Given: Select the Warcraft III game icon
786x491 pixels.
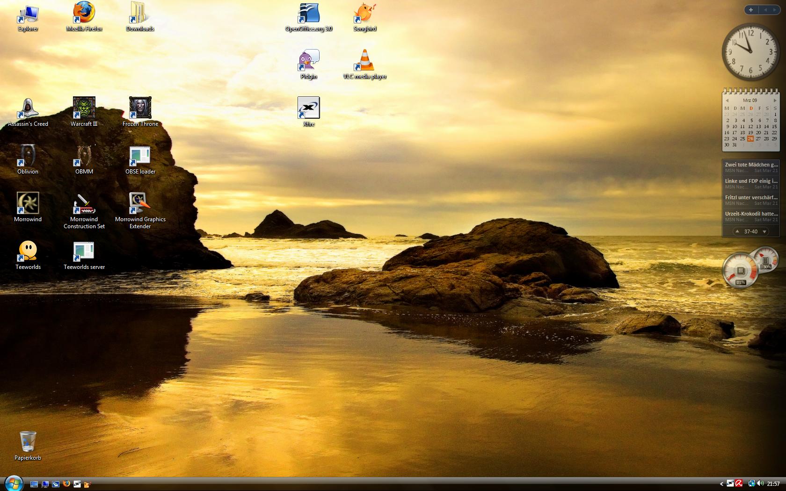Looking at the screenshot, I should [x=84, y=108].
